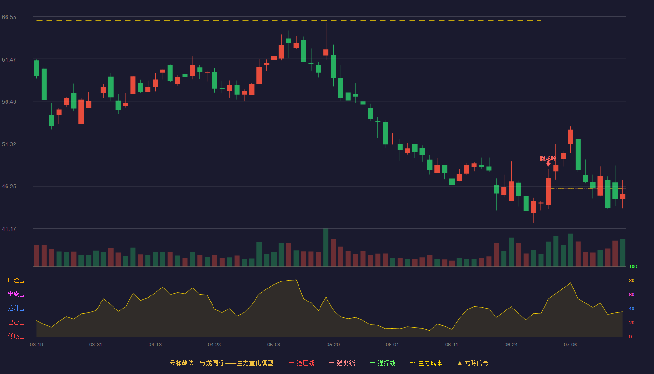Click the 56.40 price axis label
The height and width of the screenshot is (374, 654).
9,102
